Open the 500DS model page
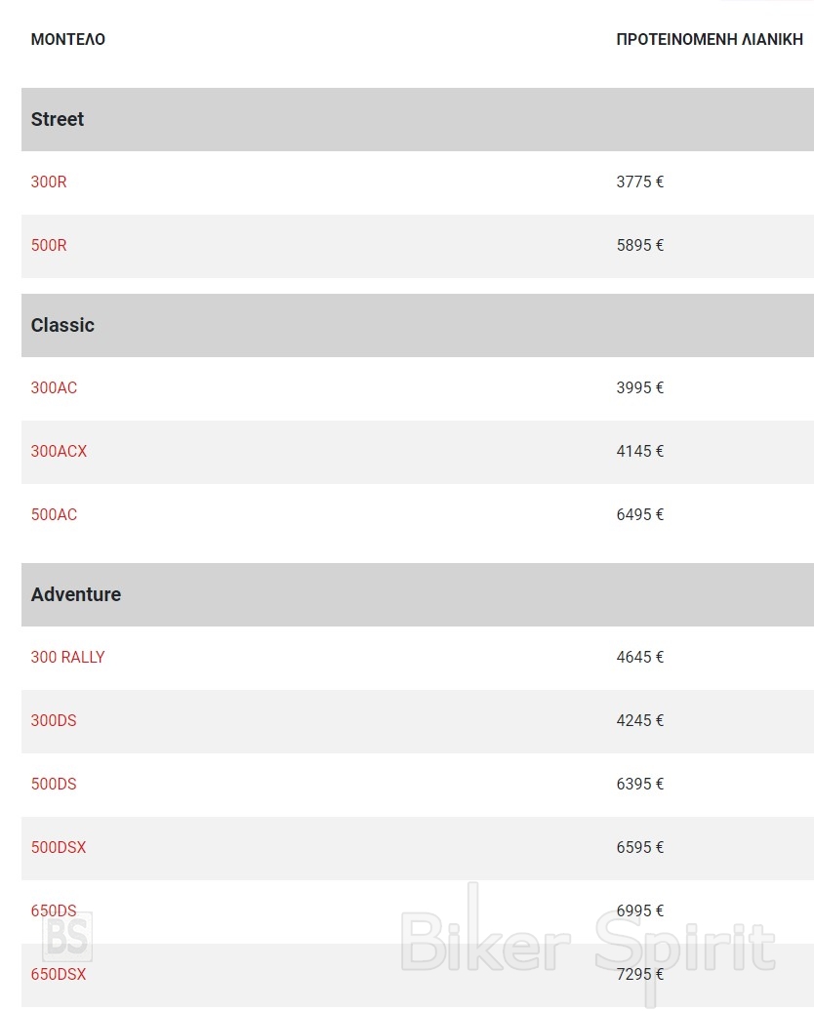 point(54,785)
